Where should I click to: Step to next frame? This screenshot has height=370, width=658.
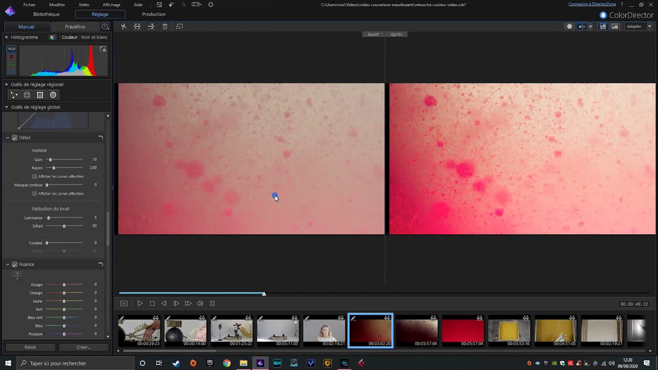point(176,304)
